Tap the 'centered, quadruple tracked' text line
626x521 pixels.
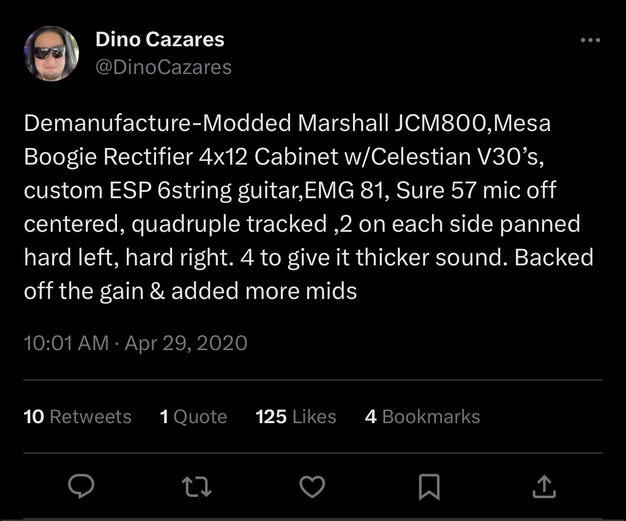click(x=302, y=224)
